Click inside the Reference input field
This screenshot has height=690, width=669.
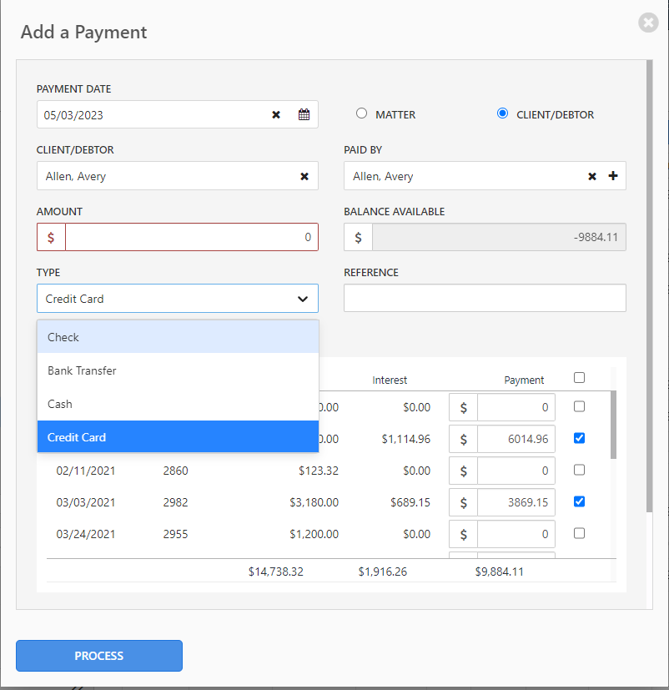[x=484, y=298]
